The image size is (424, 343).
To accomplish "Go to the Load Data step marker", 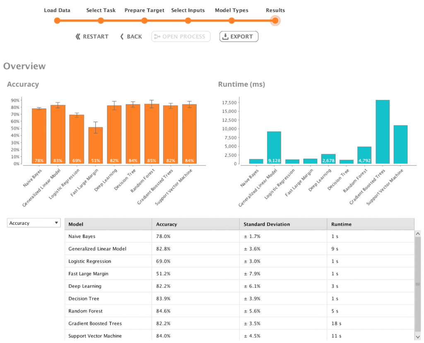I will 57,21.
